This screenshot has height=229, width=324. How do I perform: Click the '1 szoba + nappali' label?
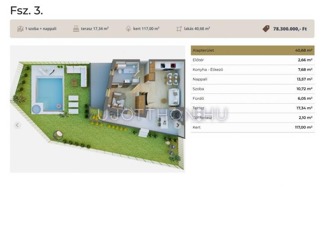click(x=41, y=29)
